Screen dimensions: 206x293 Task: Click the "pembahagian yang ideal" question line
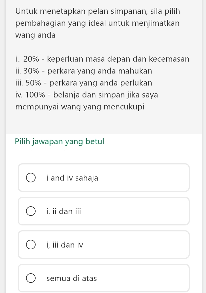(x=97, y=23)
